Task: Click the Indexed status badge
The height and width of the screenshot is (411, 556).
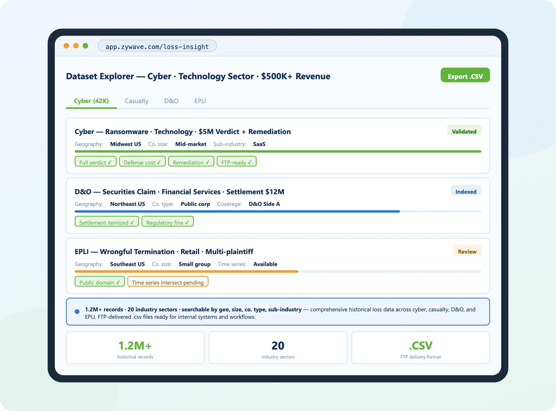Action: pos(466,191)
